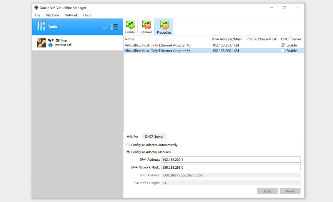This screenshot has height=202, width=333.
Task: Click the Remove network icon
Action: [146, 25]
